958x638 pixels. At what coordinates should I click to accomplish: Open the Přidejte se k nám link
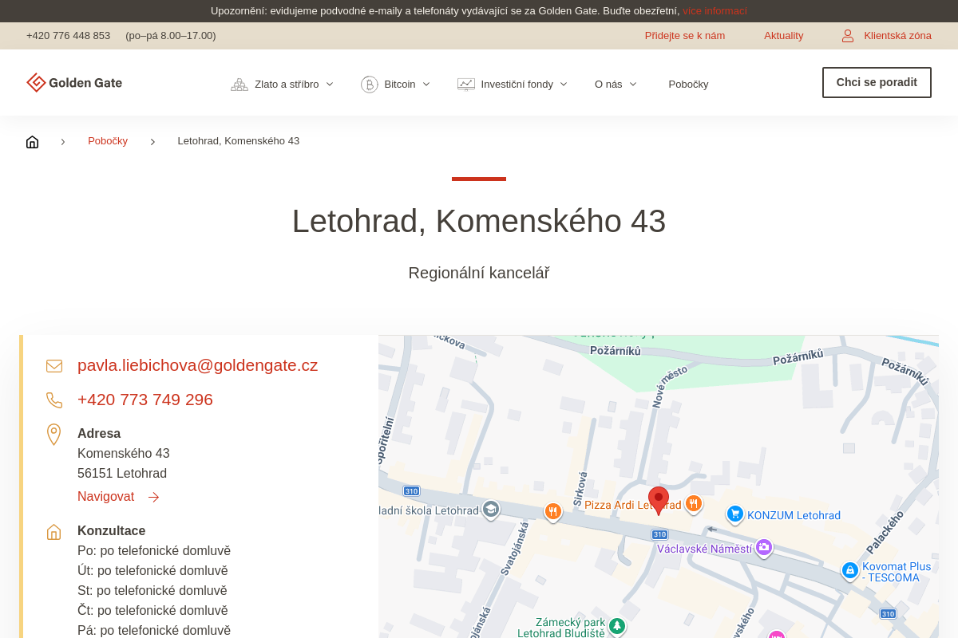click(685, 36)
